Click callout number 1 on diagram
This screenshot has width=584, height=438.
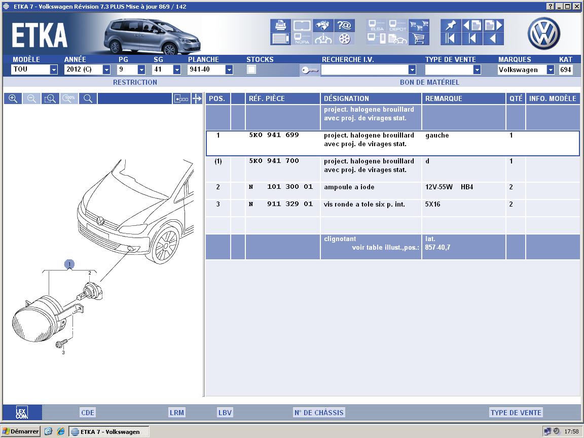click(x=69, y=264)
